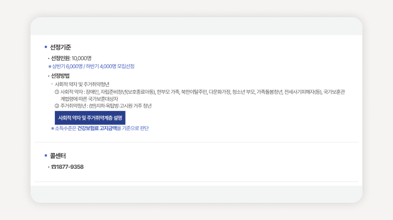Click the bold '건강보험료 고시금액' text
The height and width of the screenshot is (220, 393).
coord(97,128)
